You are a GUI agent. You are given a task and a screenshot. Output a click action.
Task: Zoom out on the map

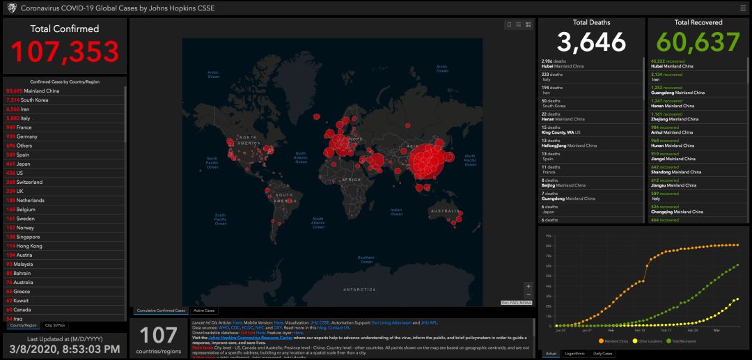[528, 295]
